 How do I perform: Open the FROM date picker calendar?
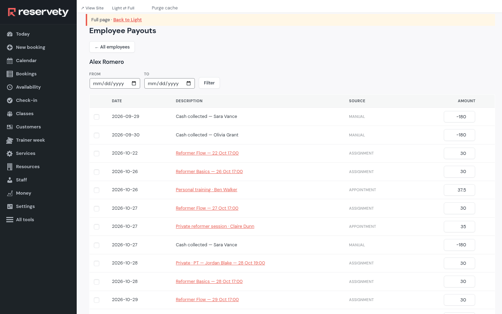tap(134, 83)
